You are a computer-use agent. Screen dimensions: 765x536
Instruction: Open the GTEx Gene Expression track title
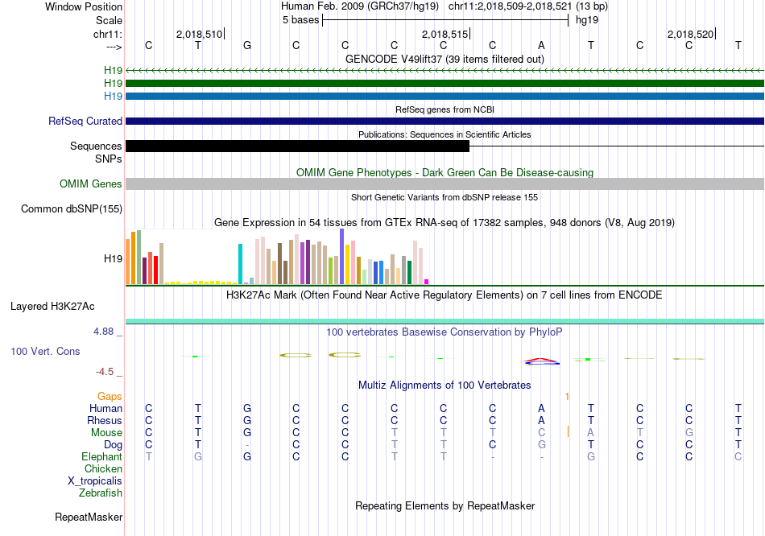[445, 222]
